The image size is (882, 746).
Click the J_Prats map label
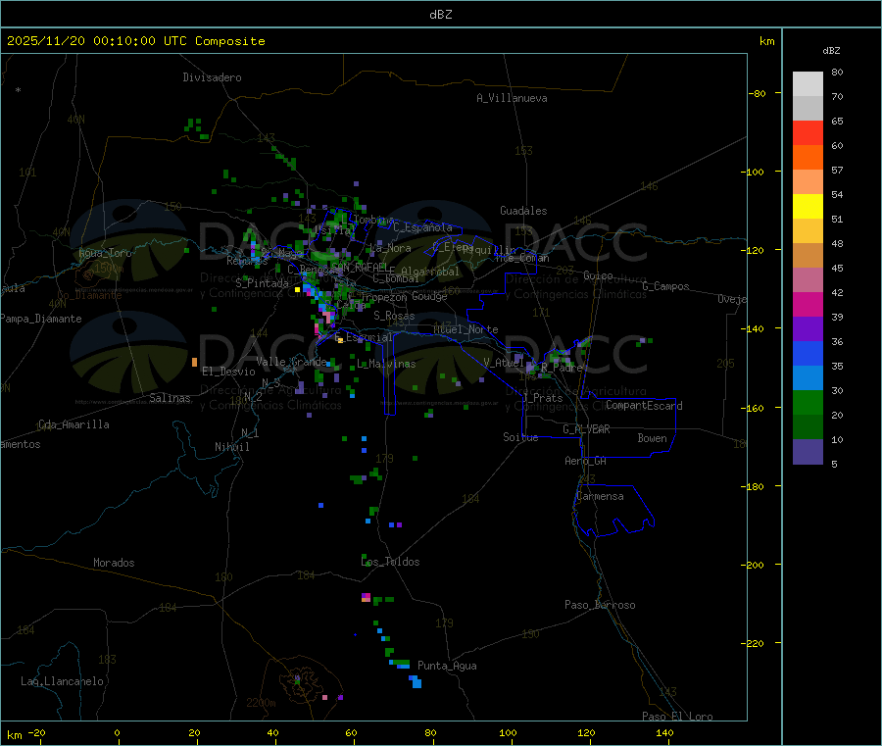[543, 398]
